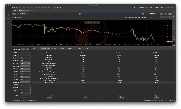Open the Copy section in the left sidebar
181x109 pixels.
point(8,15)
